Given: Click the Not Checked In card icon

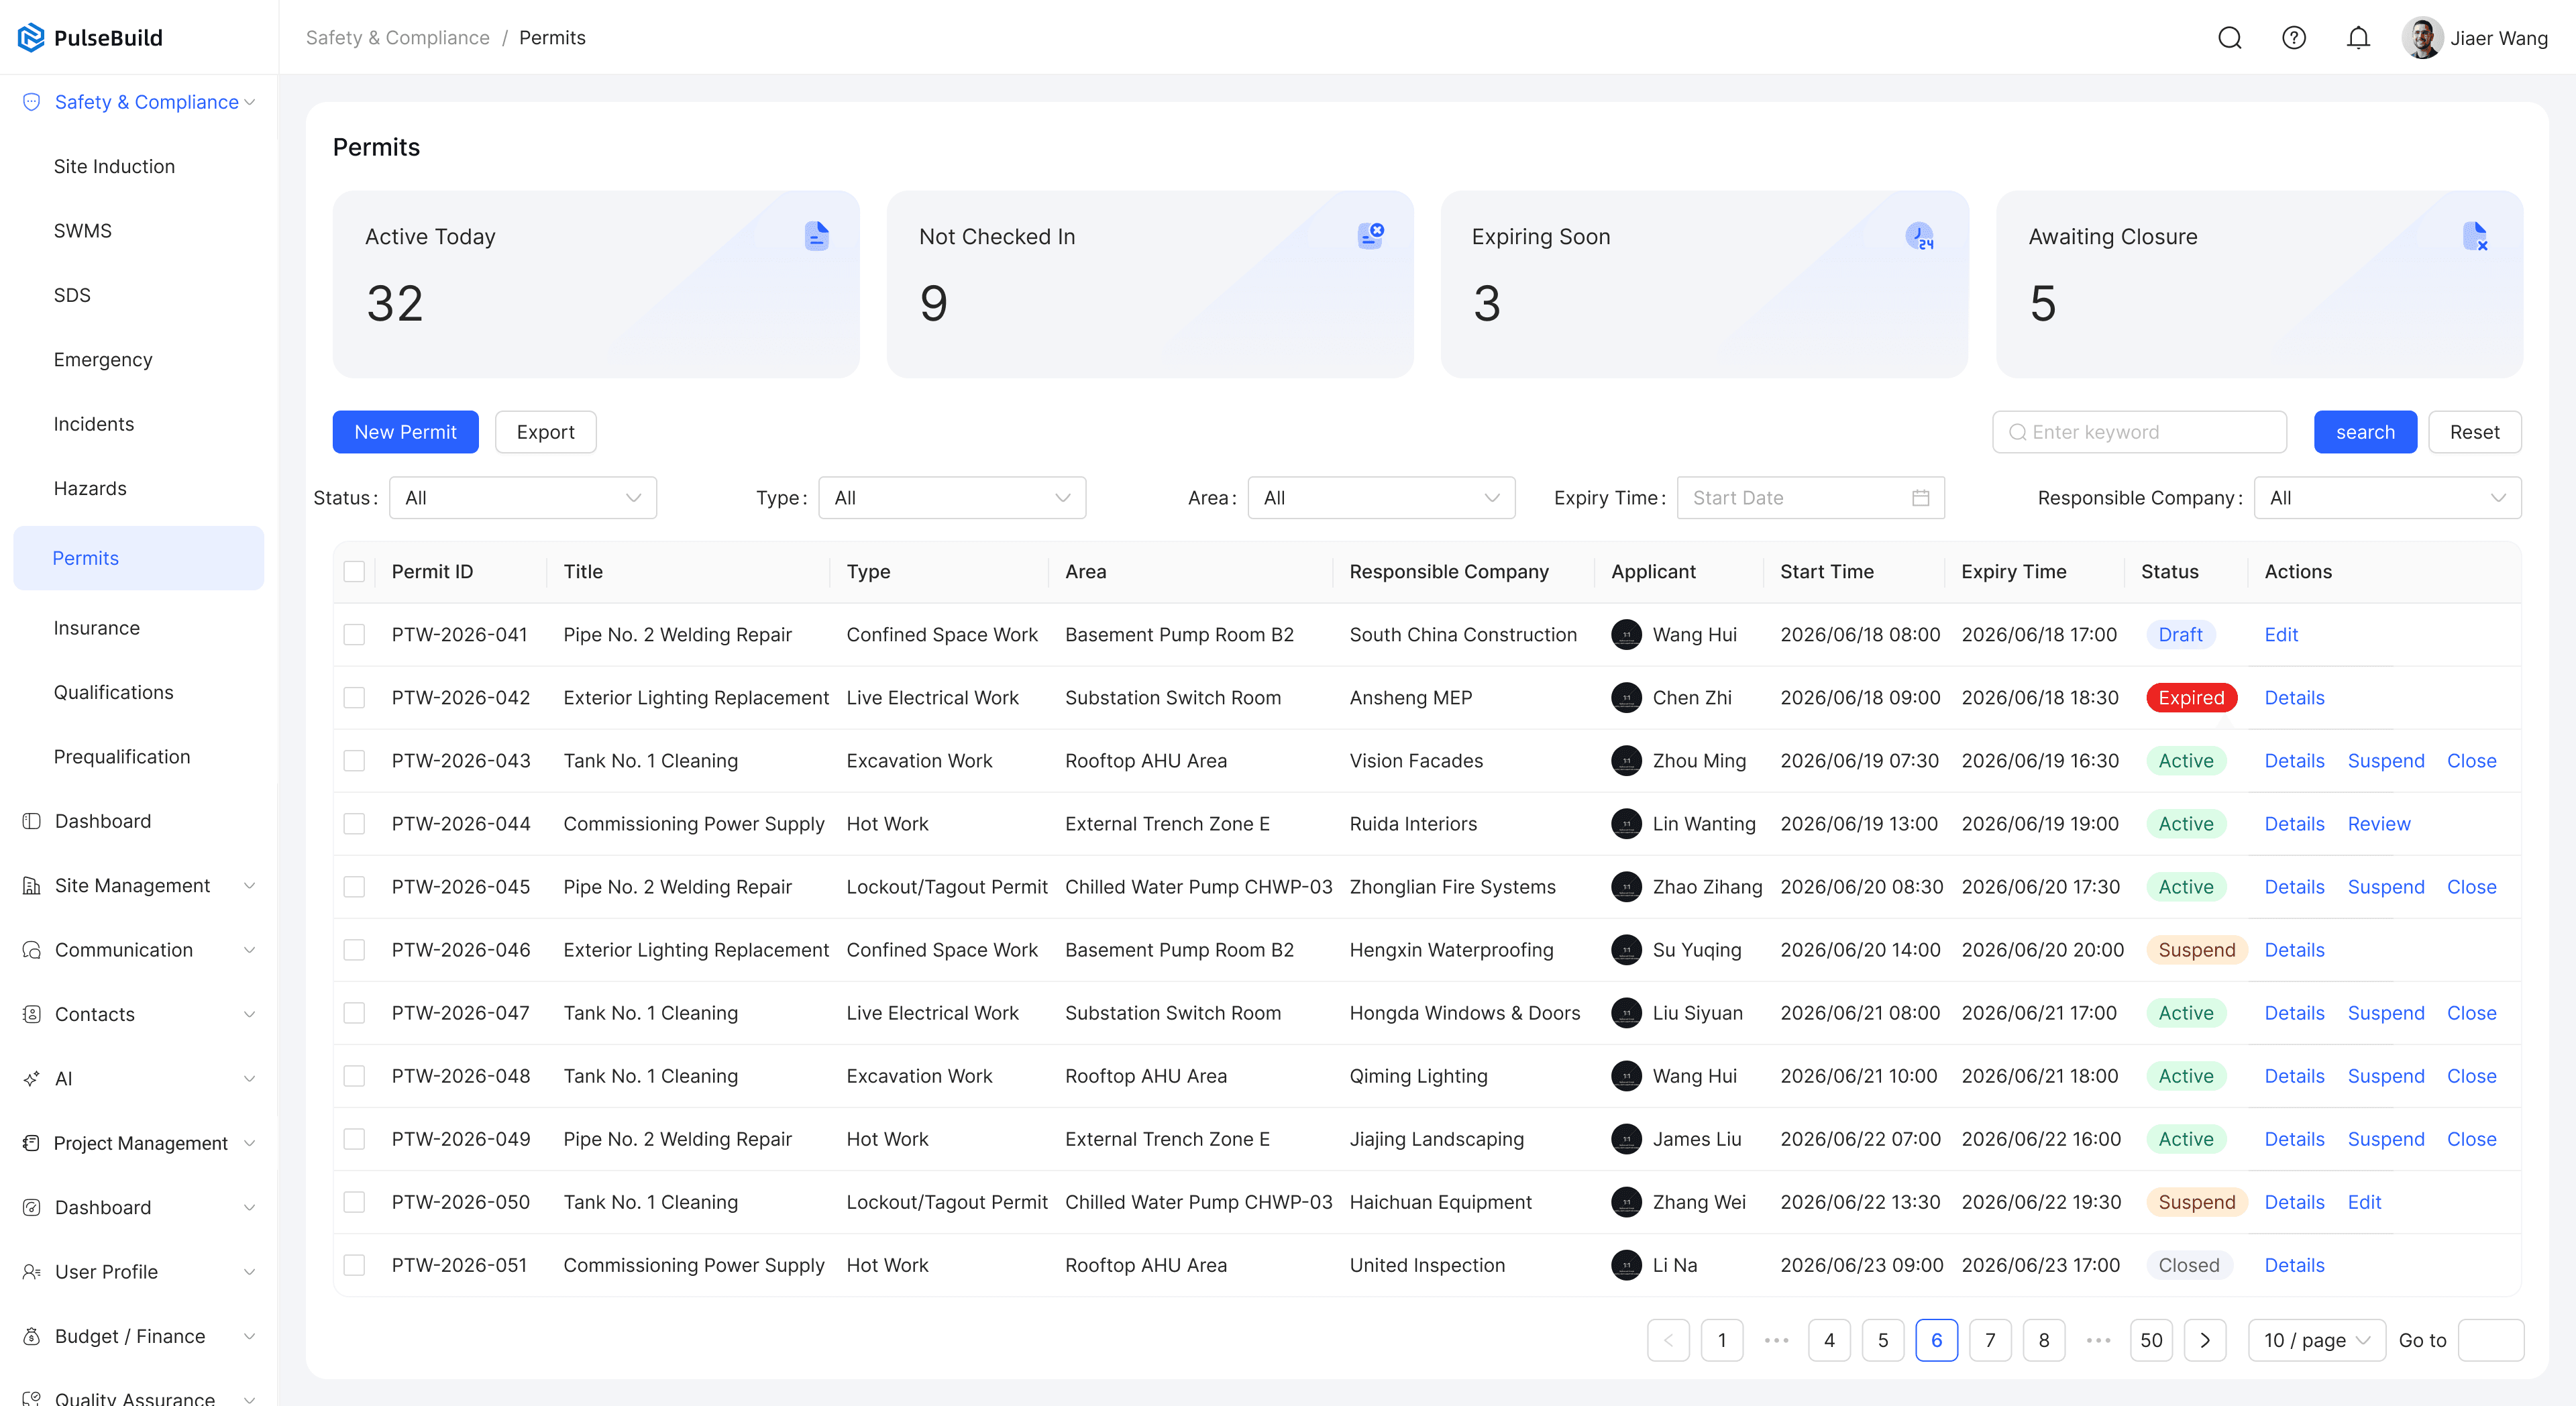Looking at the screenshot, I should pos(1370,236).
